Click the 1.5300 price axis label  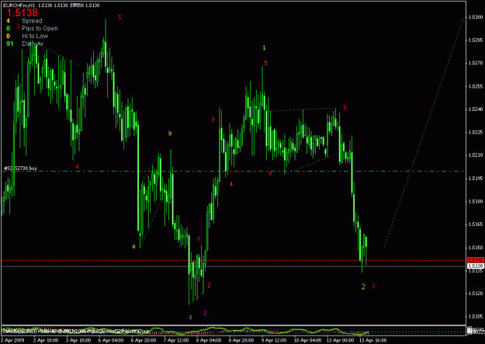click(476, 17)
